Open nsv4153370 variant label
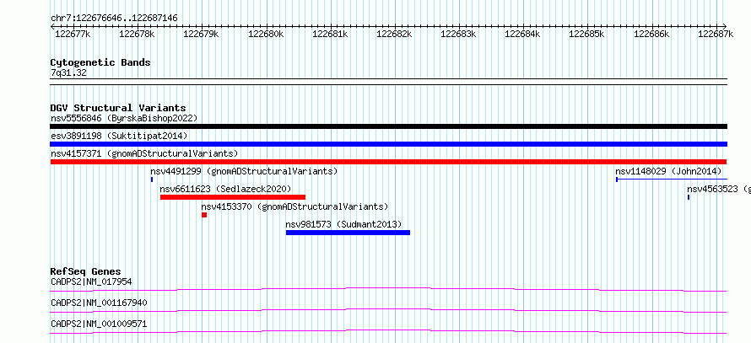 tap(294, 206)
